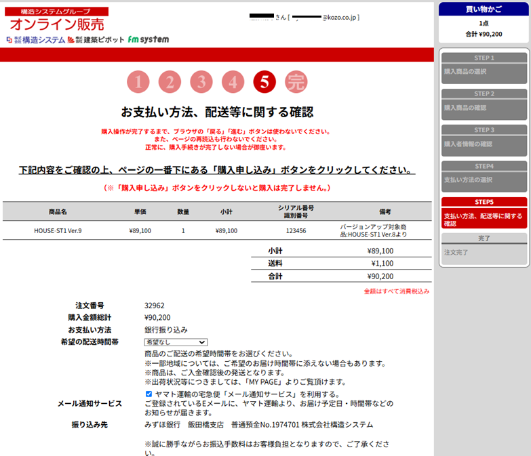Screen dimensions: 531x456
Task: Click the step 3 circle icon
Action: click(x=201, y=82)
